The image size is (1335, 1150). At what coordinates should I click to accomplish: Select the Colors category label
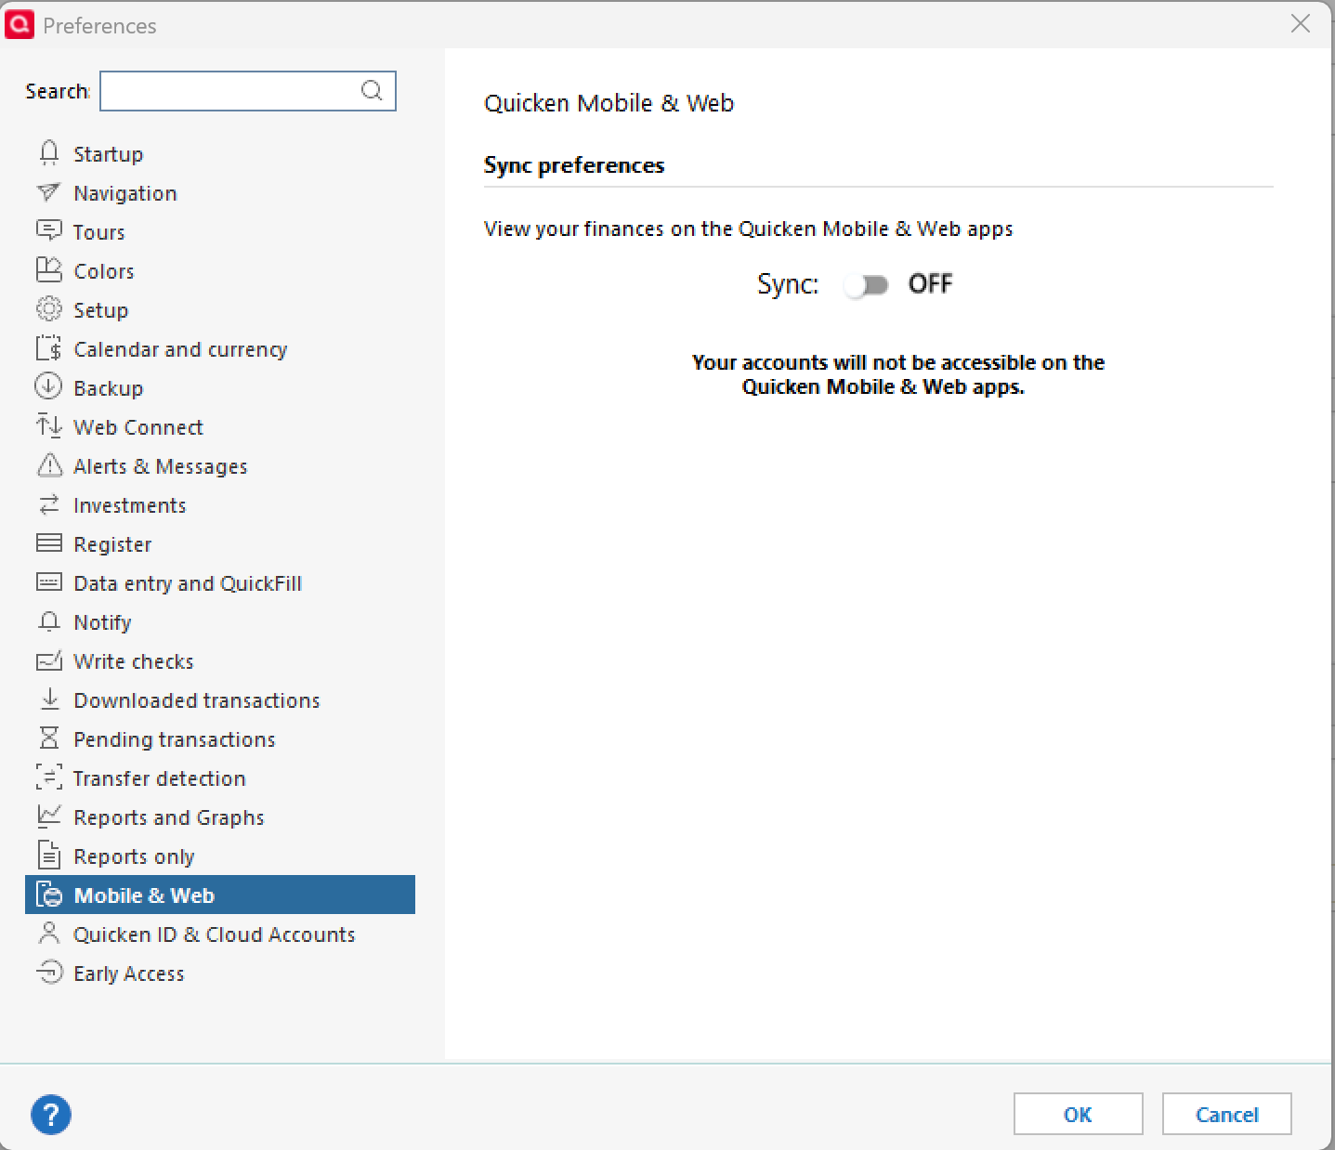[x=104, y=271]
